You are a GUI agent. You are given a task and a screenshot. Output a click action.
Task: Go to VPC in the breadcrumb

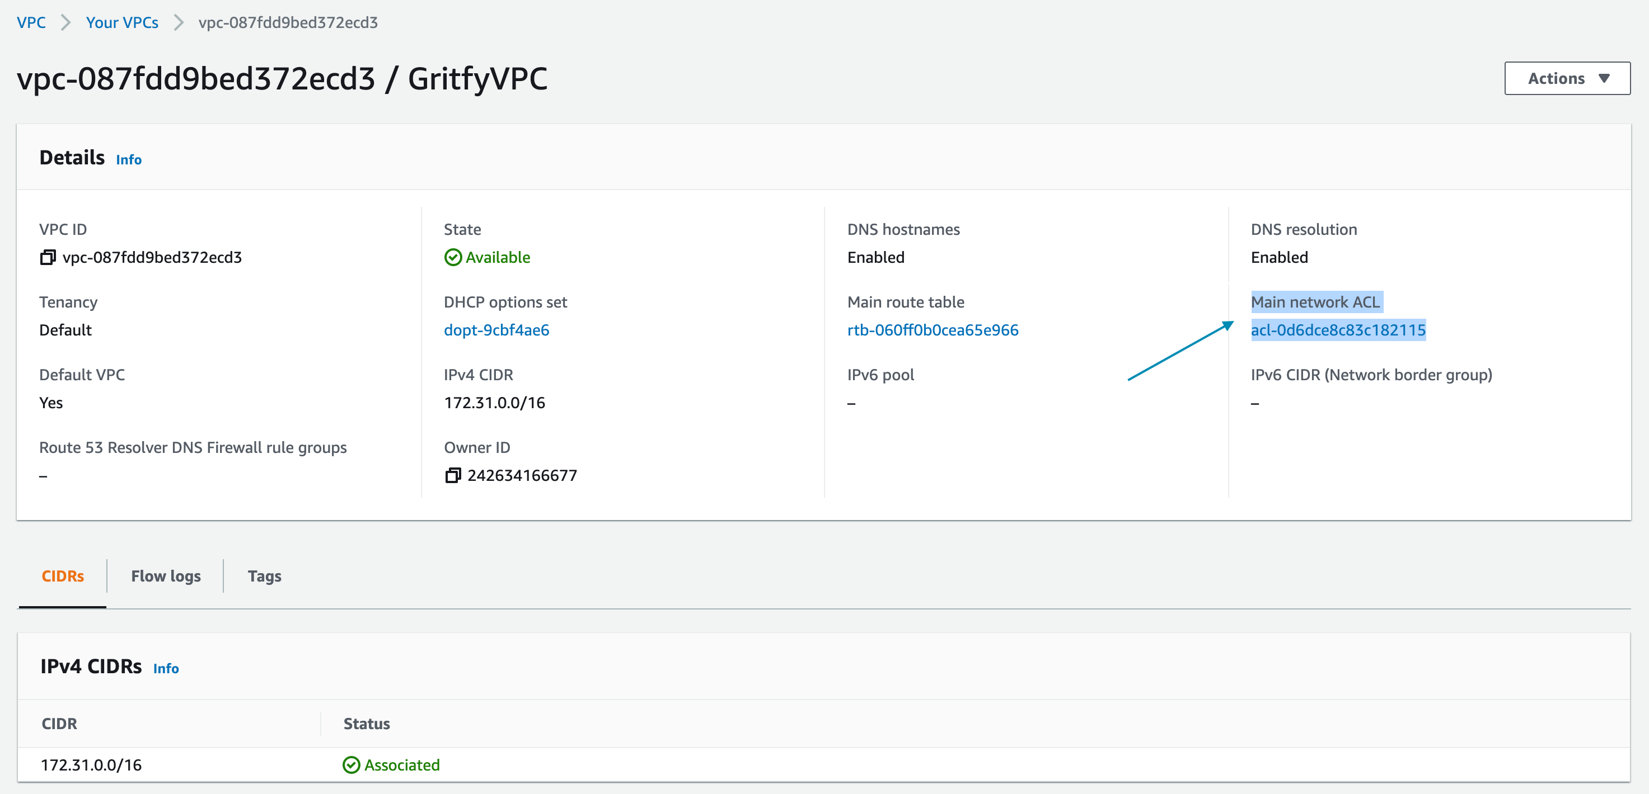coord(31,22)
